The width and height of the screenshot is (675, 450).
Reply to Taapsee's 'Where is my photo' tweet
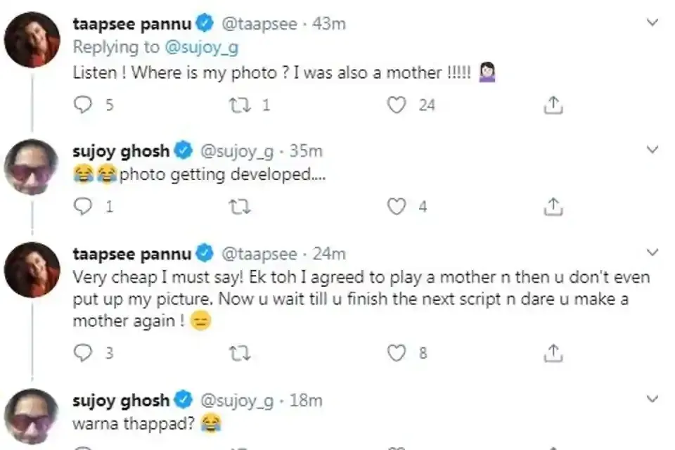(83, 105)
